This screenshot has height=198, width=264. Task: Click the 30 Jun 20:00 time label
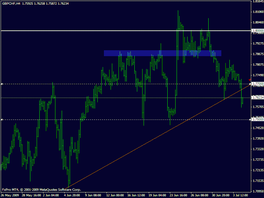click(220, 195)
